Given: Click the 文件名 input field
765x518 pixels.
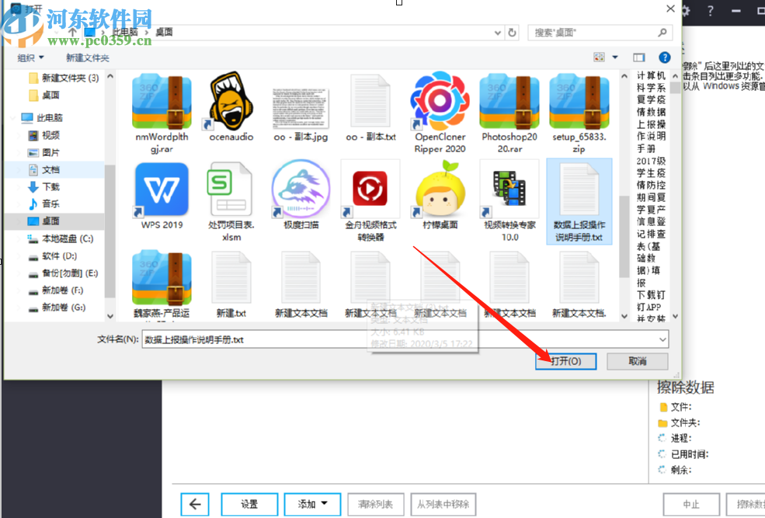Looking at the screenshot, I should coord(405,339).
